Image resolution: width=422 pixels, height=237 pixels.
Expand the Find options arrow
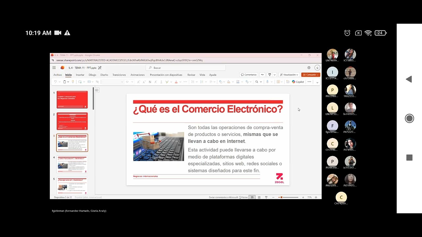[x=261, y=82]
